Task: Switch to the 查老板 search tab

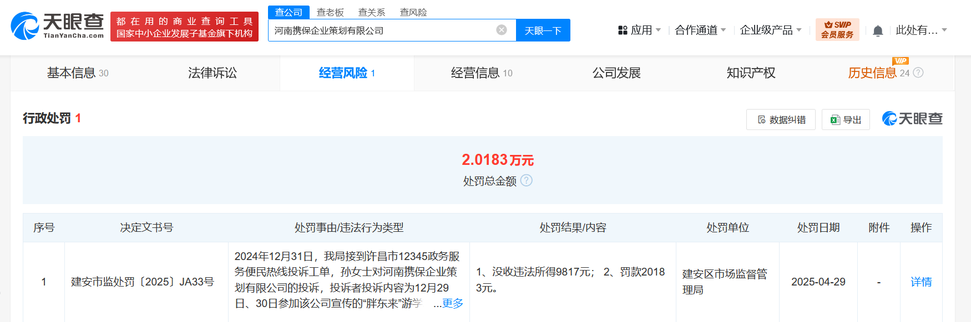Action: [330, 12]
